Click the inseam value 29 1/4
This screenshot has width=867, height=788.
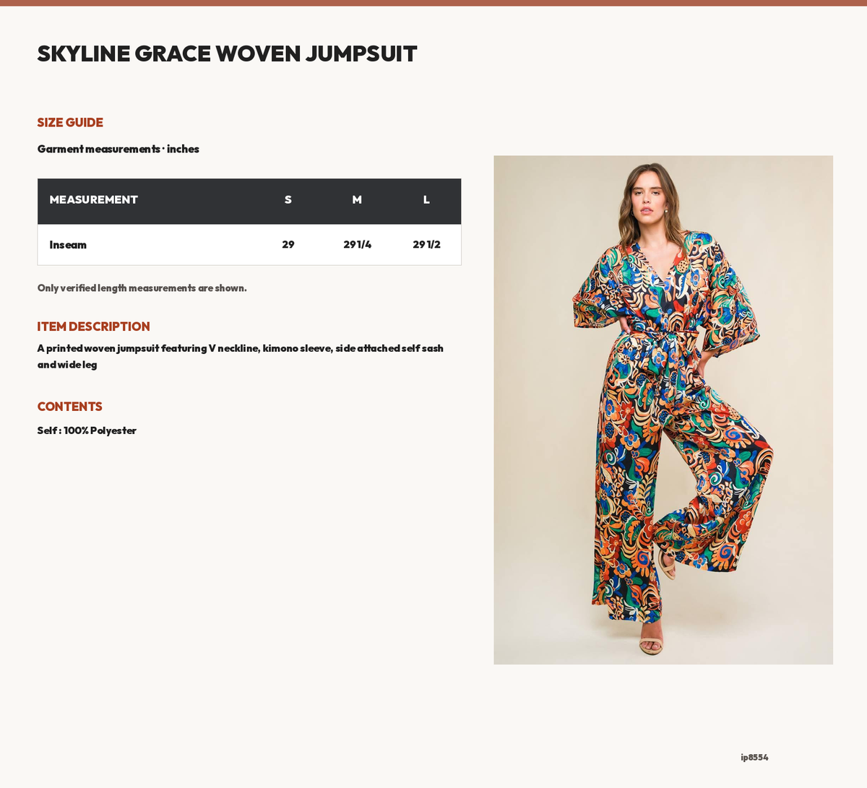pyautogui.click(x=357, y=245)
